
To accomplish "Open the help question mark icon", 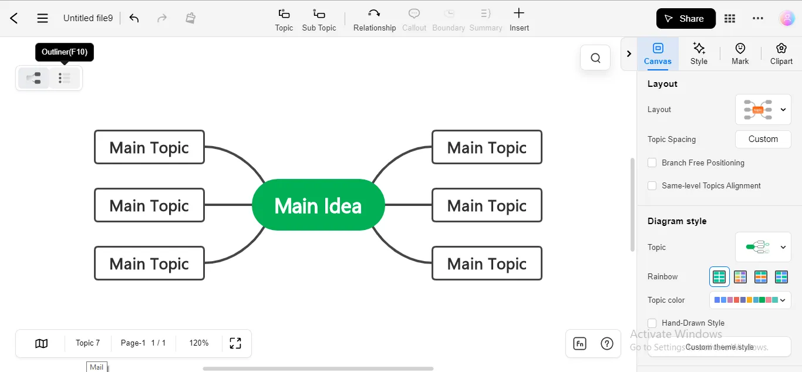I will click(x=607, y=344).
